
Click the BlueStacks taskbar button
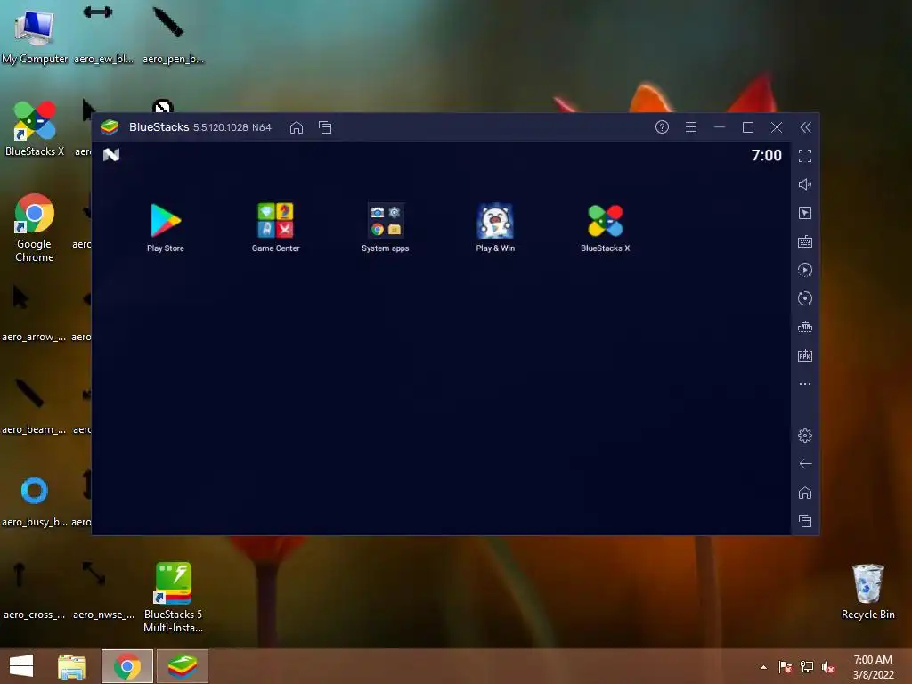coord(183,666)
